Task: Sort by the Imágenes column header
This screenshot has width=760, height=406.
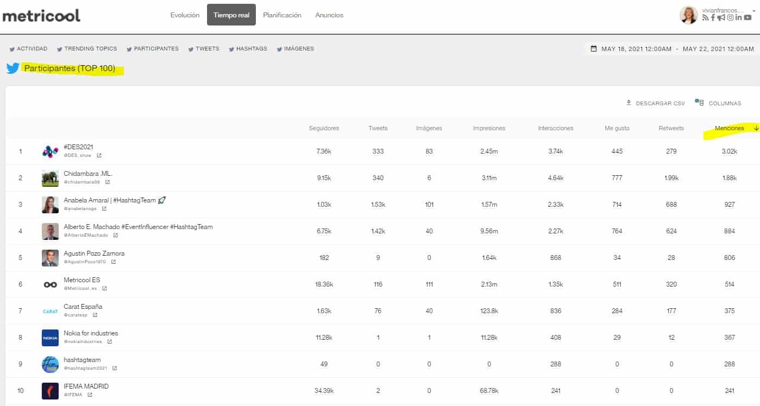Action: click(429, 128)
